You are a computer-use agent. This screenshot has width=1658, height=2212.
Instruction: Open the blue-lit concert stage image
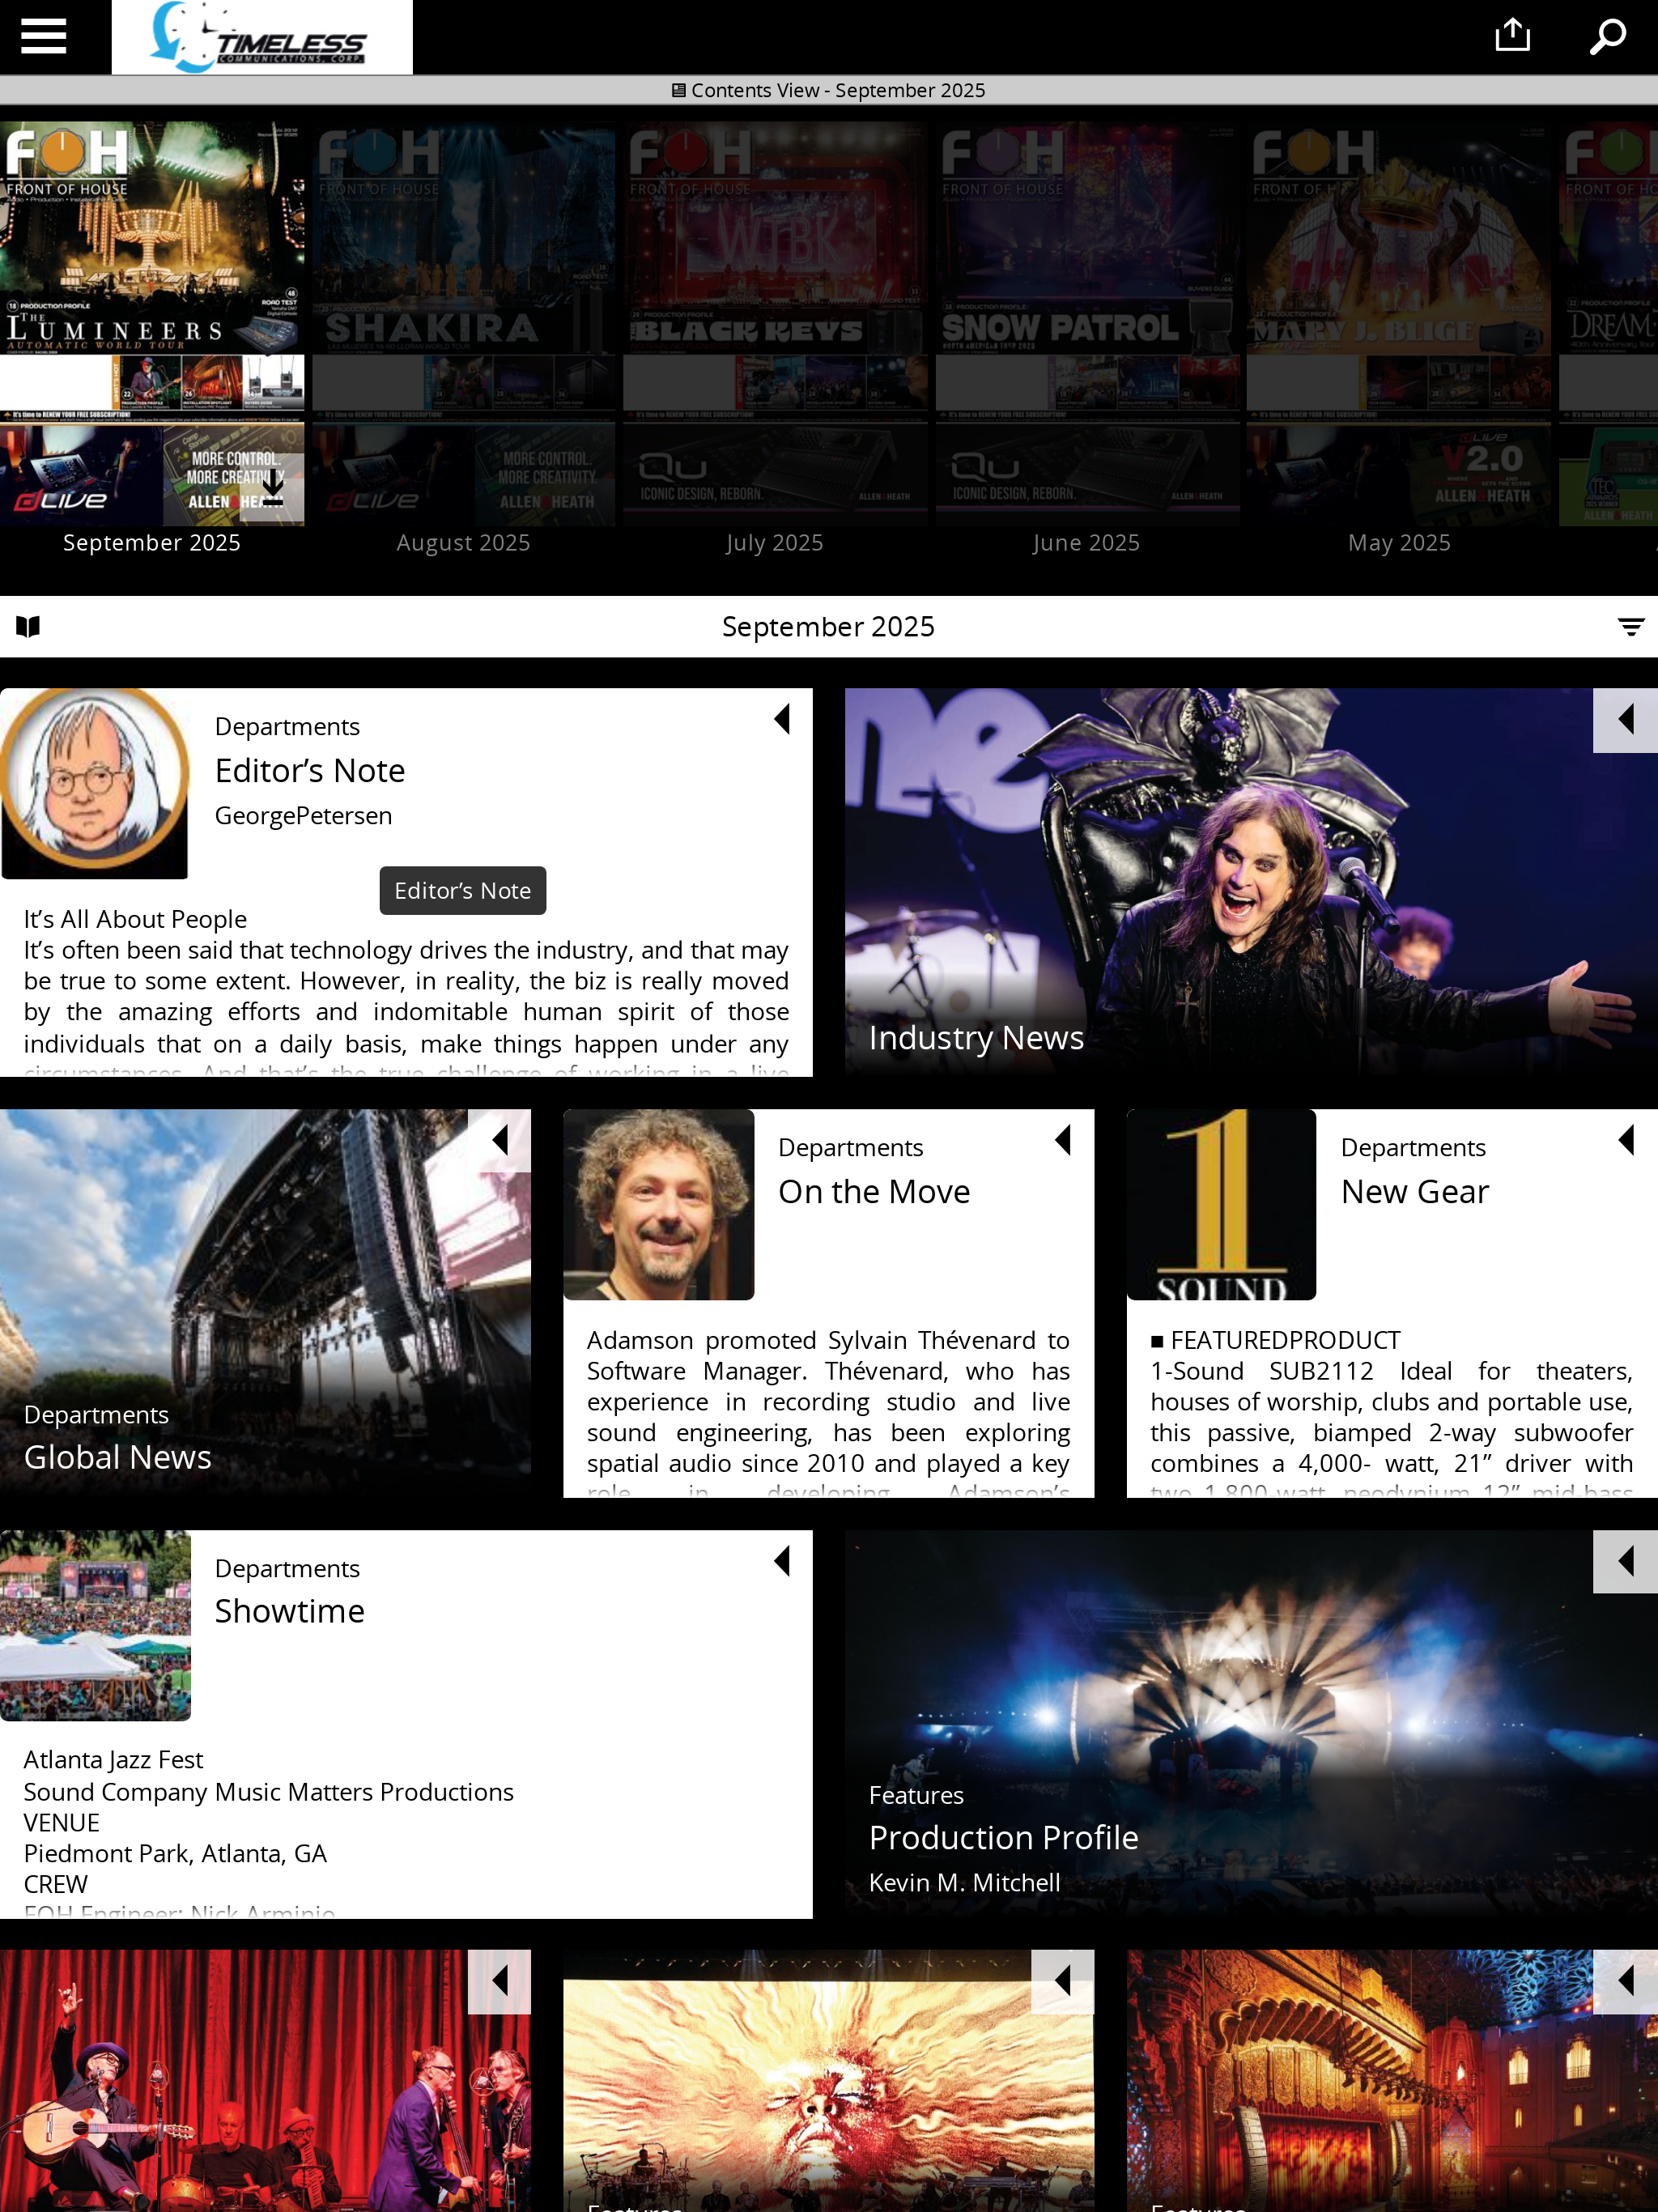click(x=1251, y=1724)
